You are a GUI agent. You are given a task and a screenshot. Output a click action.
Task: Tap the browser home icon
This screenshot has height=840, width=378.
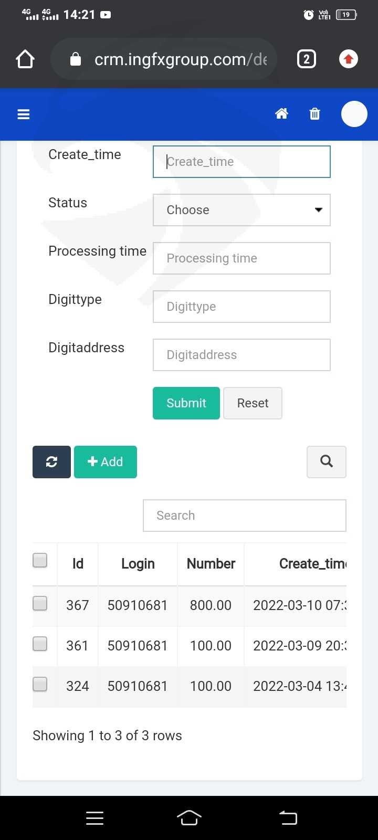click(25, 59)
